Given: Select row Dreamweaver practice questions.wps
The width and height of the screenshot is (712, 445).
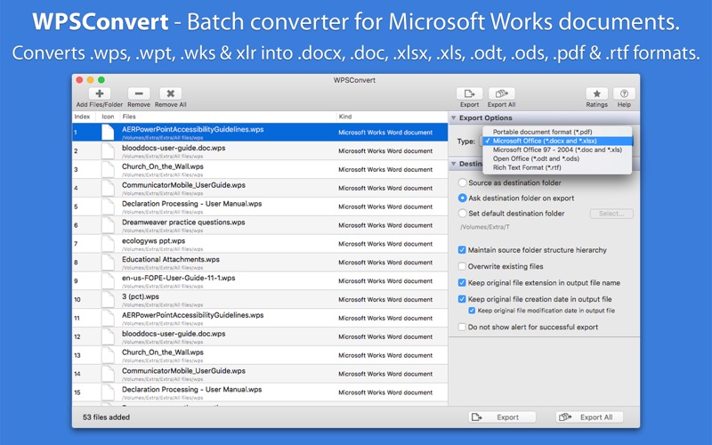Looking at the screenshot, I should tap(260, 225).
